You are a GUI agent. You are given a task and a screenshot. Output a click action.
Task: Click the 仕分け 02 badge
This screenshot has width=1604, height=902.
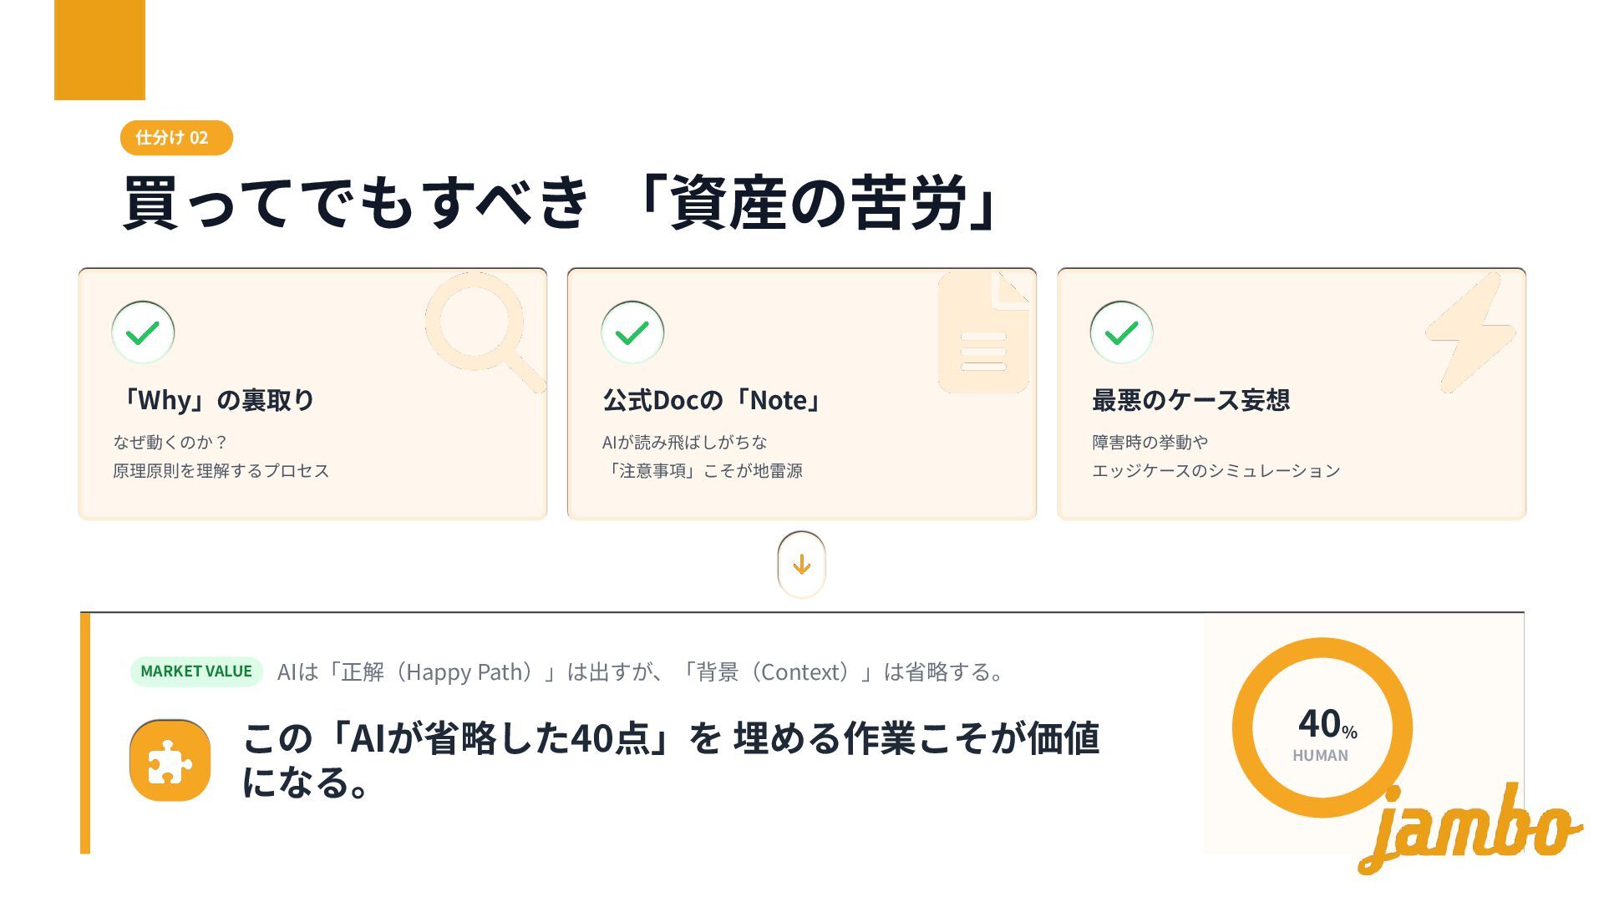pos(176,138)
